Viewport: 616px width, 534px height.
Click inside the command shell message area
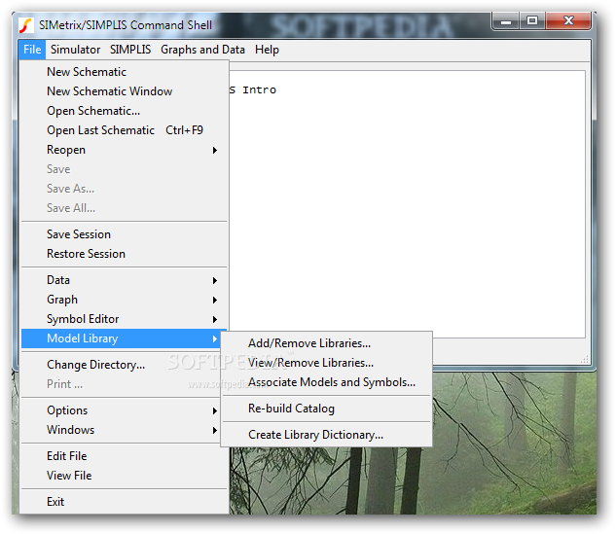point(407,204)
